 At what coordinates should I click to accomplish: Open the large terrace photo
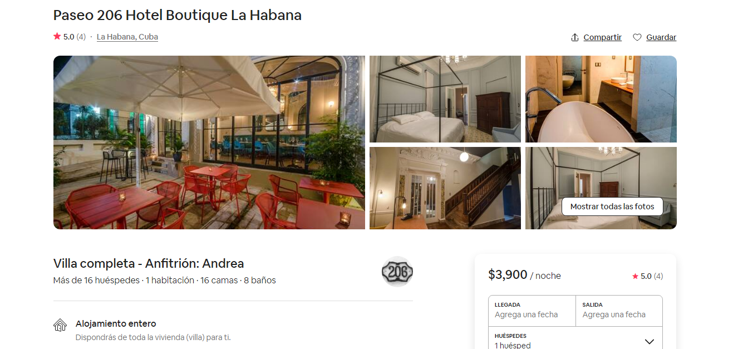(209, 142)
